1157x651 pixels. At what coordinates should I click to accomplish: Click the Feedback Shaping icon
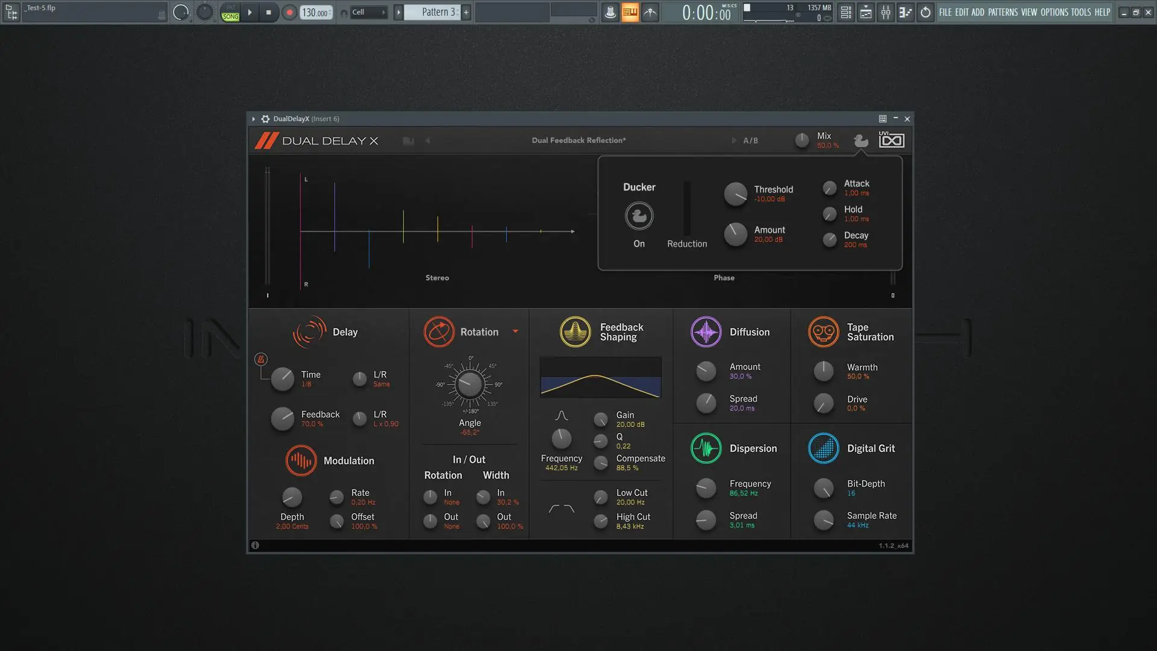(575, 332)
